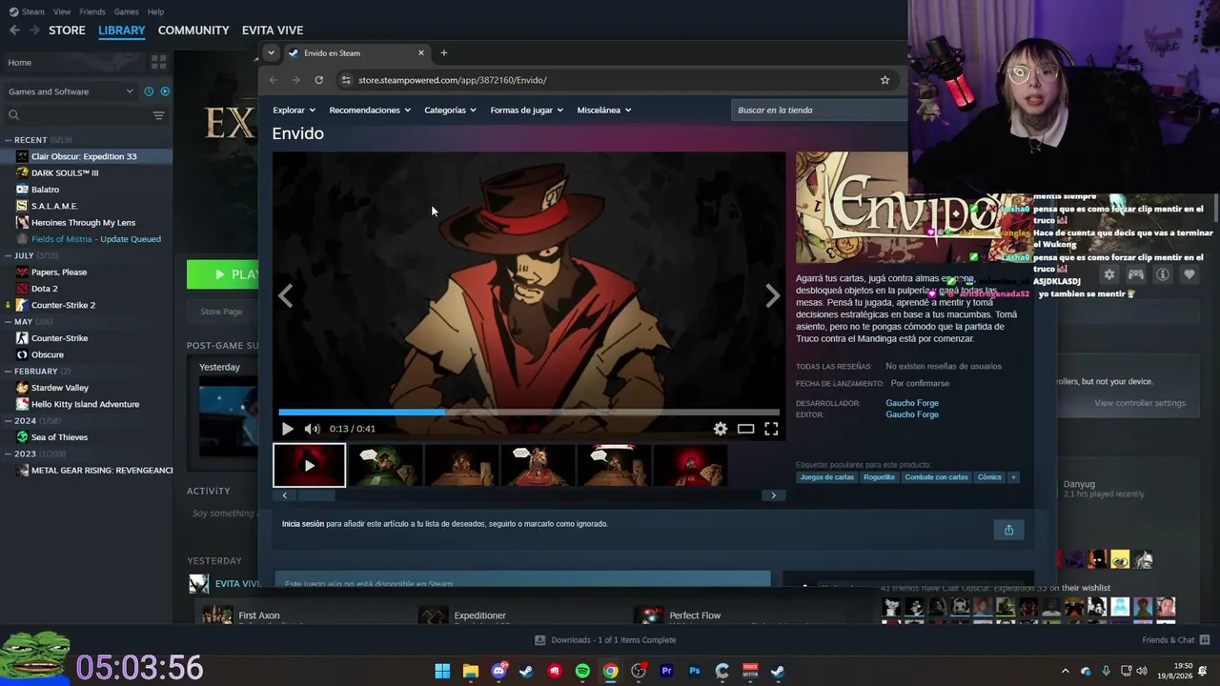Open controller layout icon in Steam
1220x686 pixels.
click(1136, 274)
